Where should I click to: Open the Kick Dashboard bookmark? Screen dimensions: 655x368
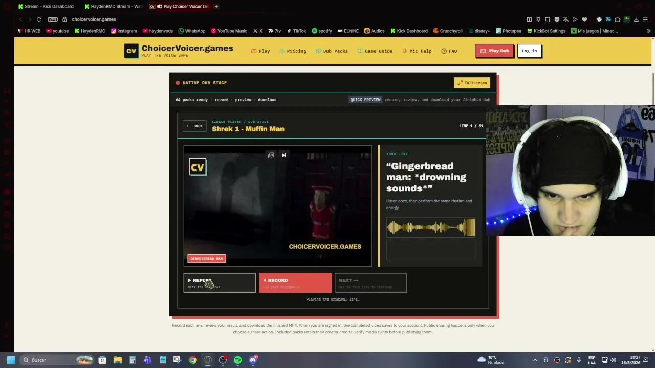[409, 31]
